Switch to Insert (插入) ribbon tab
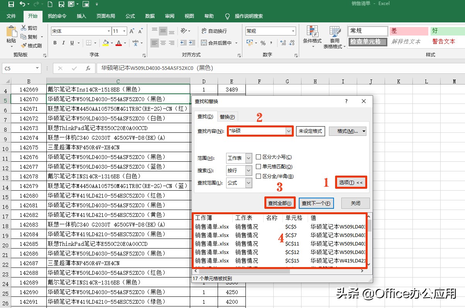 pos(82,16)
